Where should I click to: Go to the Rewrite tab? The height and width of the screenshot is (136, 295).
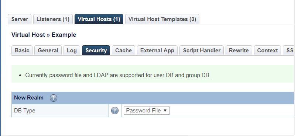pyautogui.click(x=239, y=50)
